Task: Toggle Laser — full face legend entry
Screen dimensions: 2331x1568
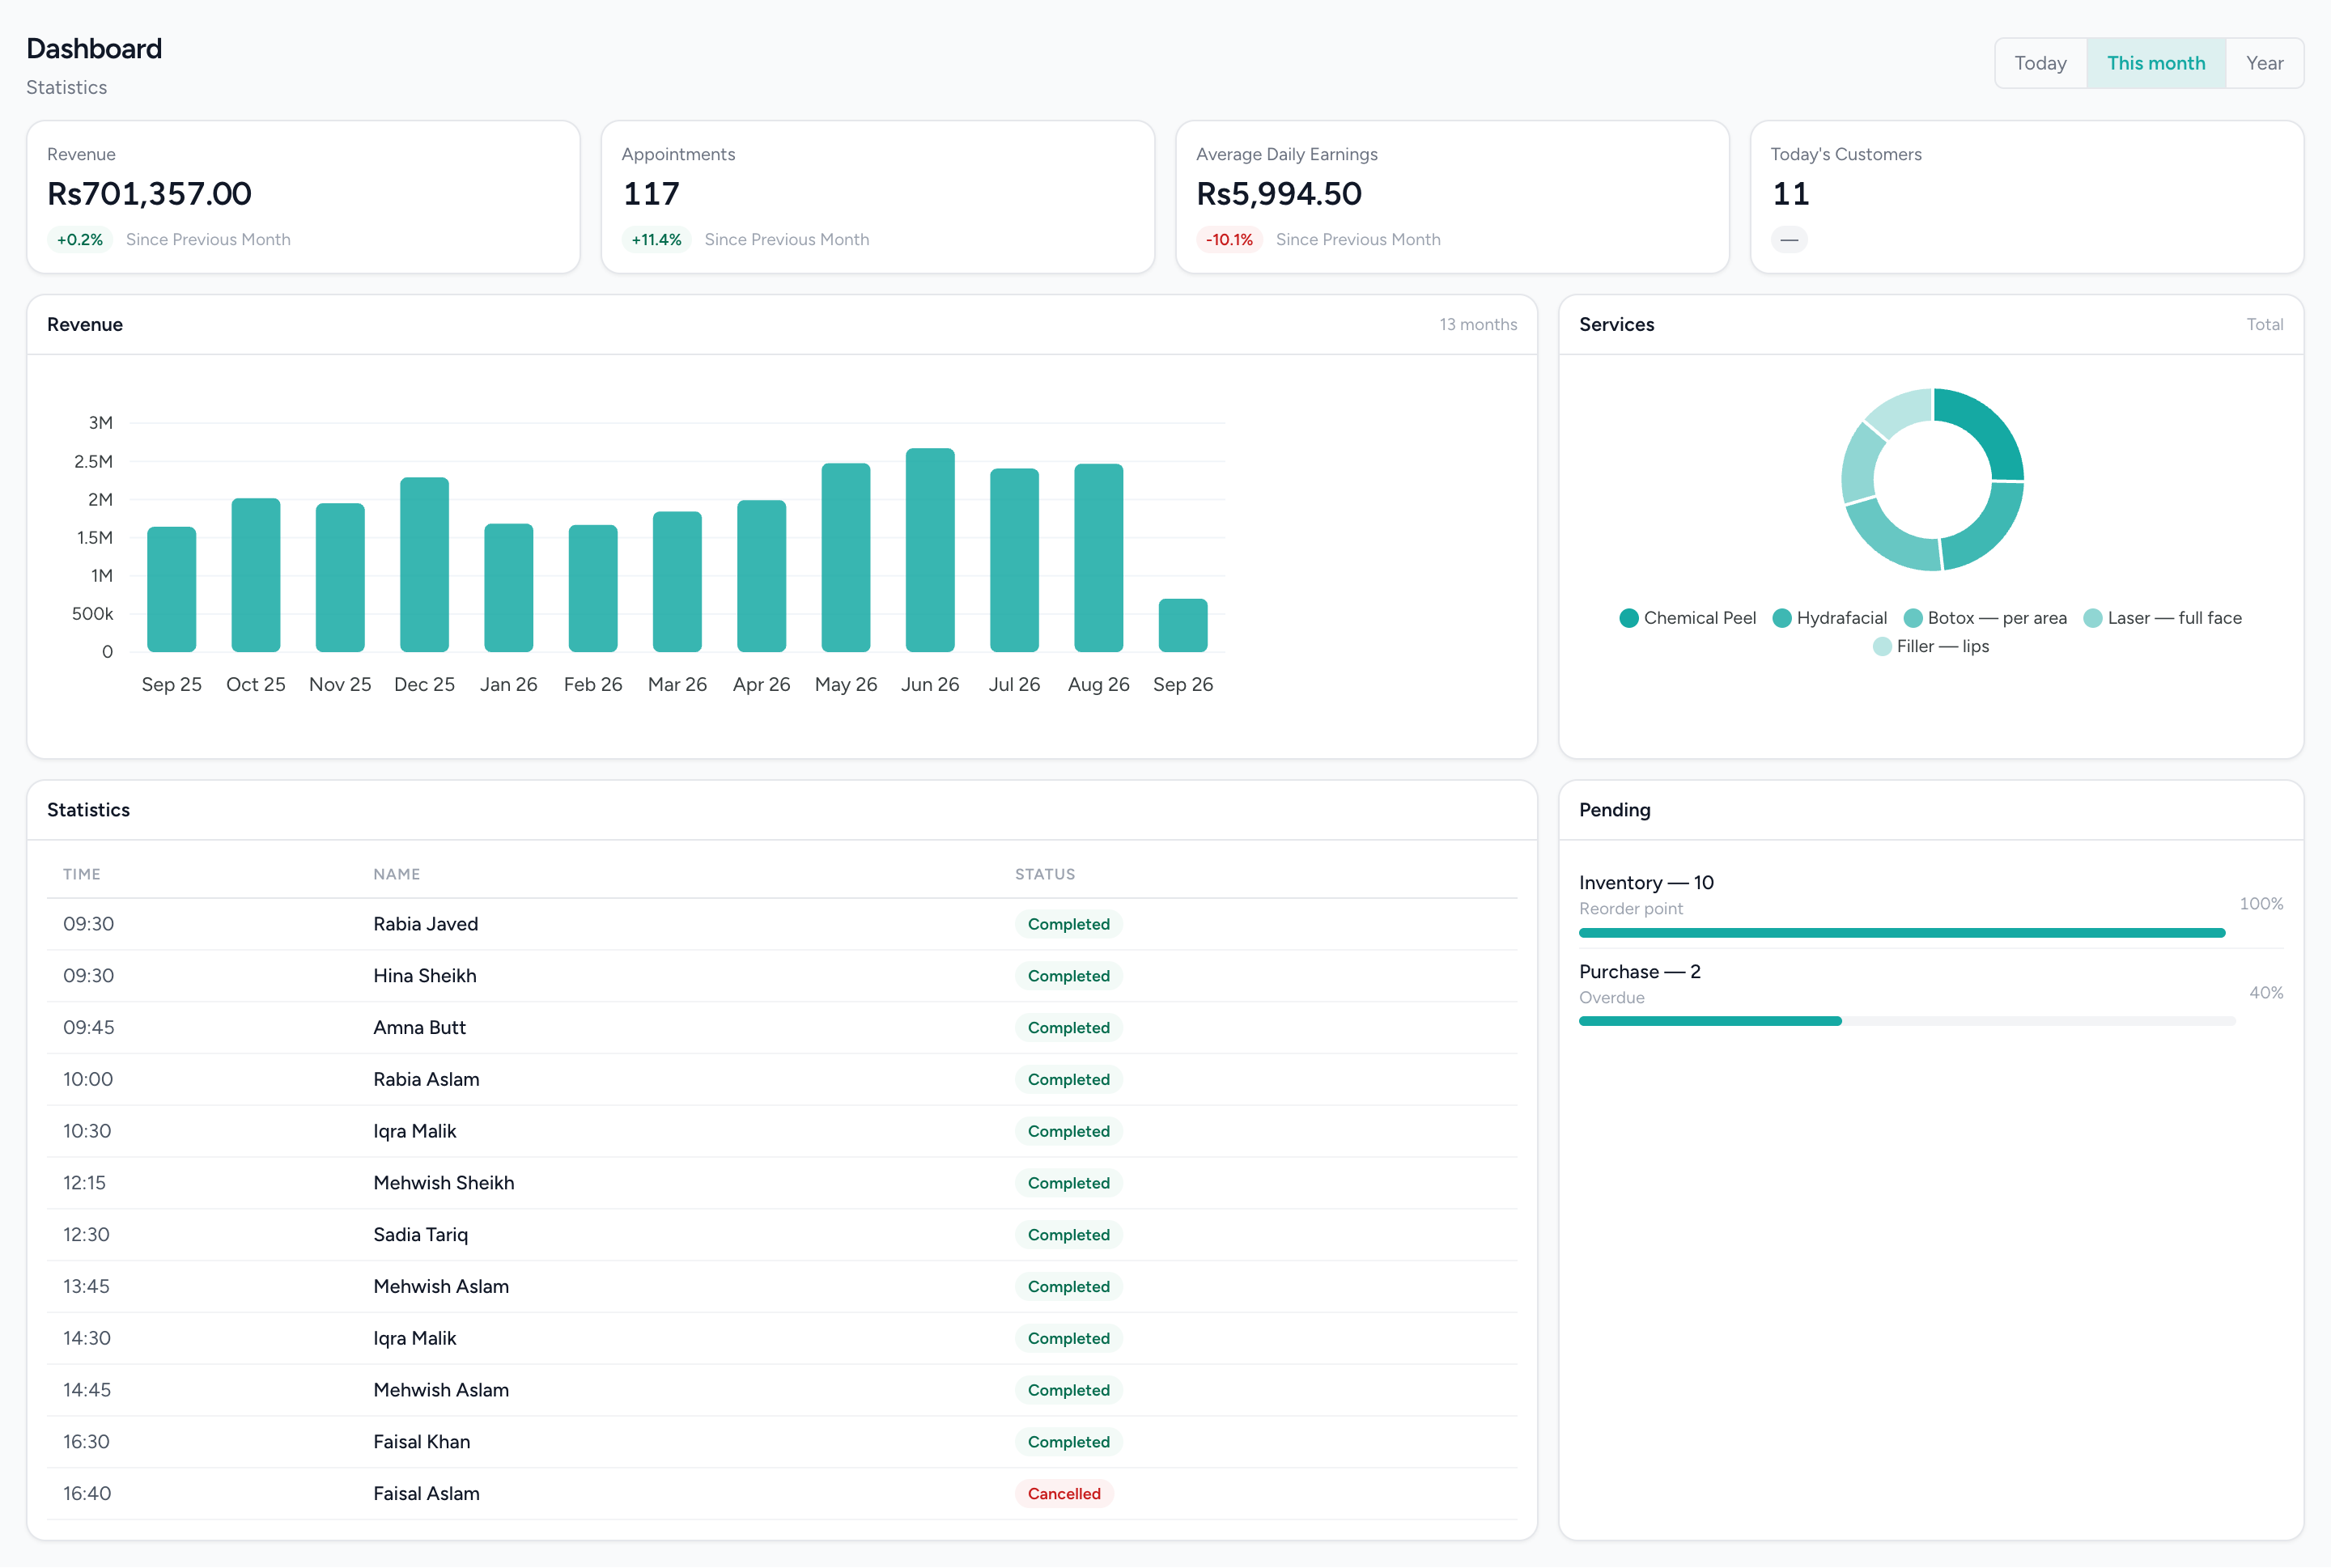Action: [x=2162, y=618]
